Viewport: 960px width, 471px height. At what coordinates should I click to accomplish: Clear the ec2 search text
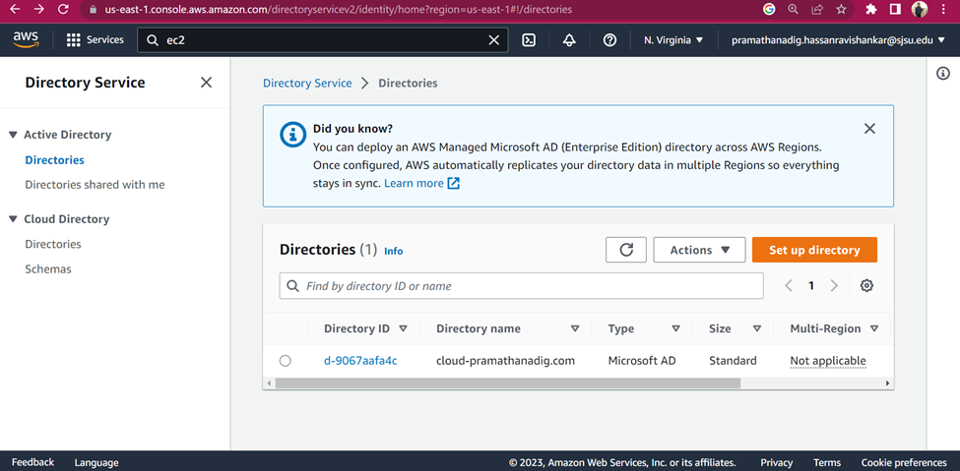click(493, 40)
